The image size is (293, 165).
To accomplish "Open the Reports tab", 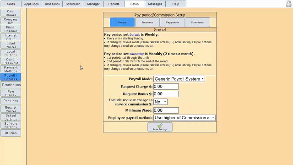I will tap(114, 4).
